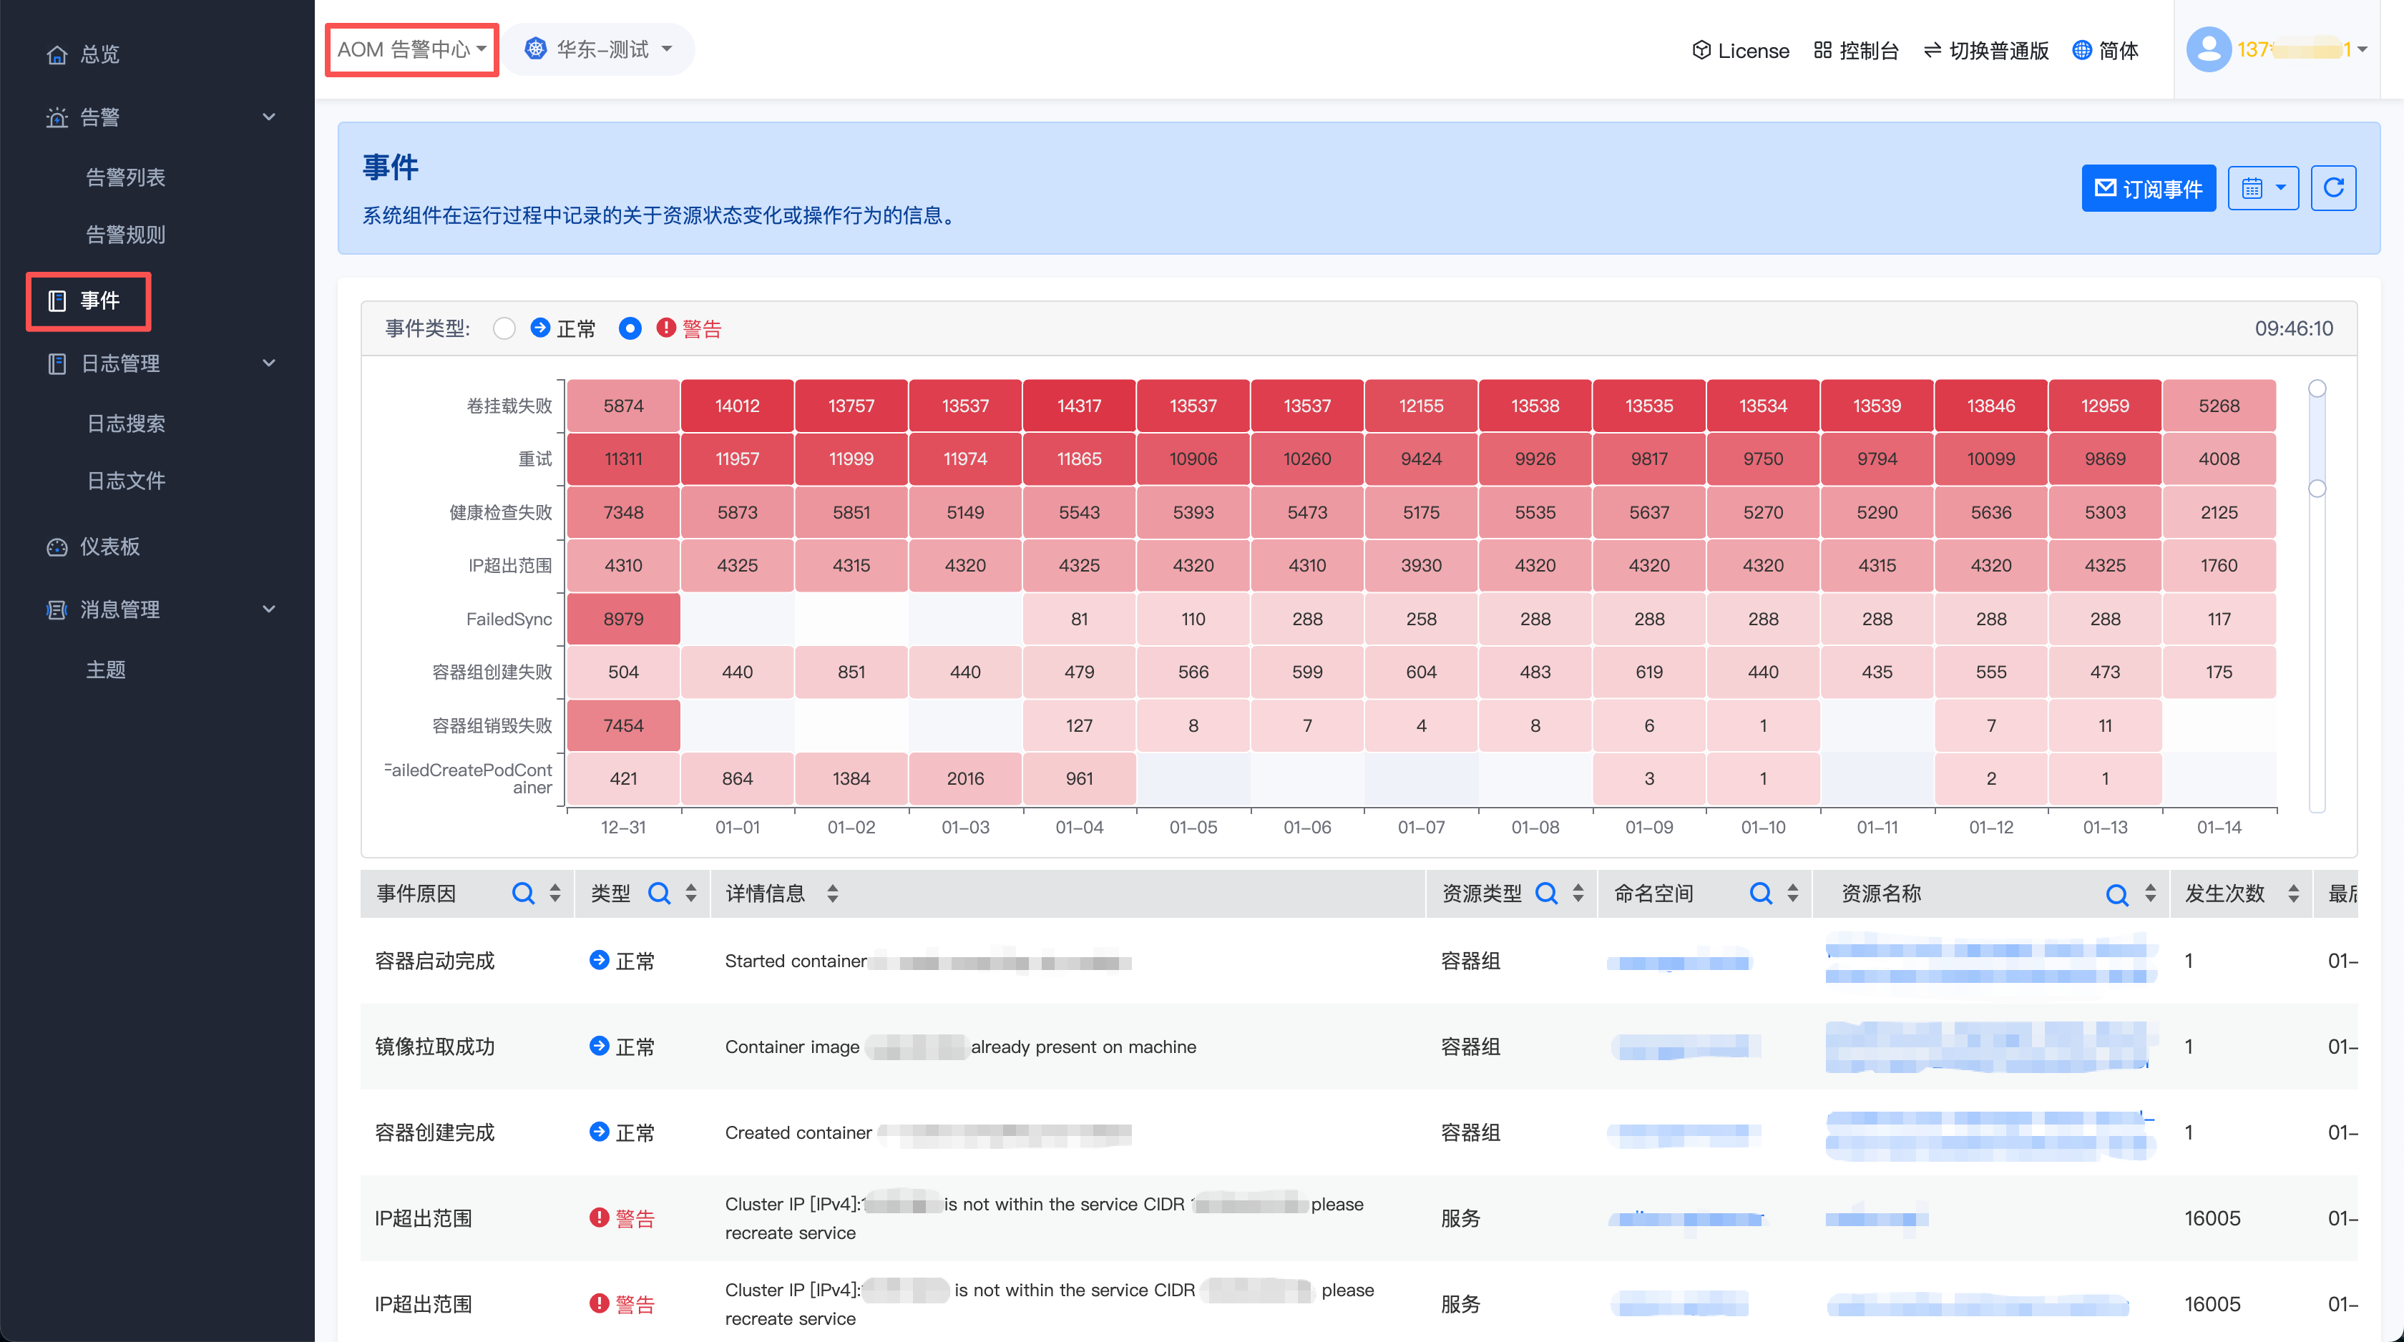Click the refresh icon button
The height and width of the screenshot is (1342, 2404).
click(2333, 189)
